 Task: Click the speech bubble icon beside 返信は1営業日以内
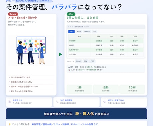(x=105, y=102)
